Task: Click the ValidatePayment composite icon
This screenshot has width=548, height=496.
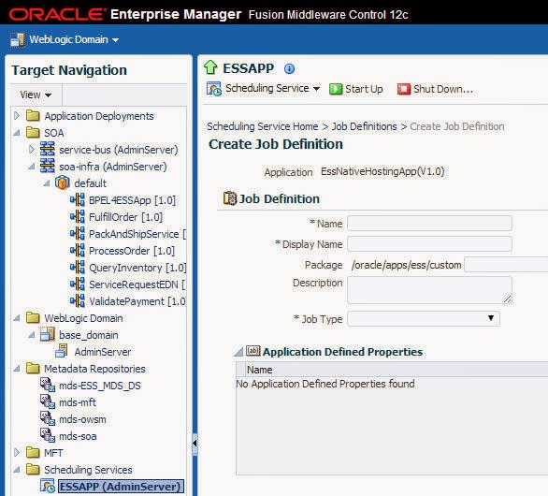Action: tap(78, 300)
